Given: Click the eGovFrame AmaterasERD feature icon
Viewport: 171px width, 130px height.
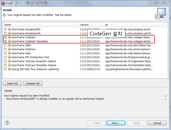Looking at the screenshot, I should (10, 29).
